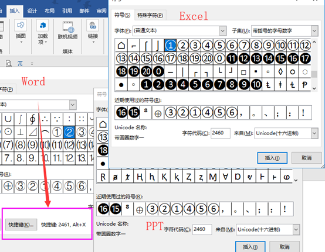Image resolution: width=325 pixels, height=252 pixels.
Task: Switch to the 邮件 ribbon tab
Action: tap(84, 11)
